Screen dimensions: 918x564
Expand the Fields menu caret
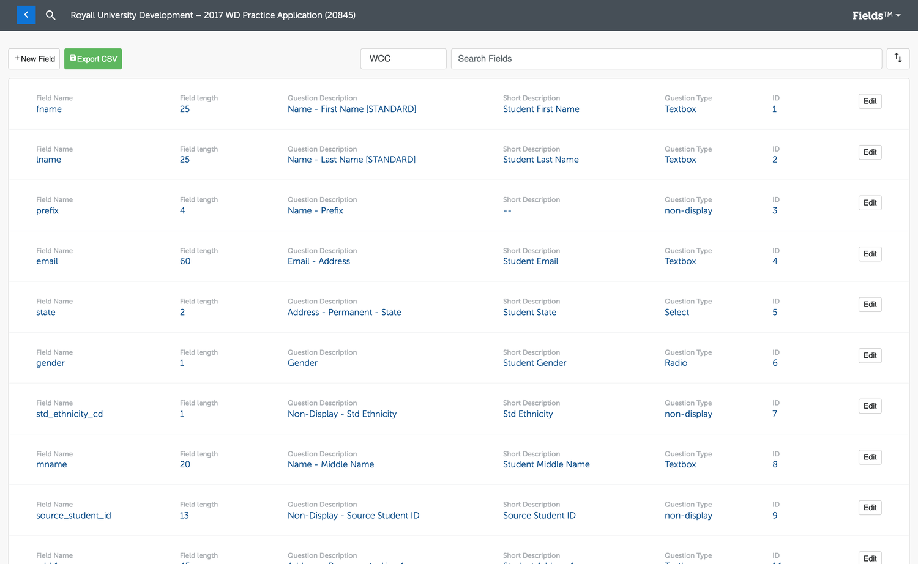[x=897, y=17]
